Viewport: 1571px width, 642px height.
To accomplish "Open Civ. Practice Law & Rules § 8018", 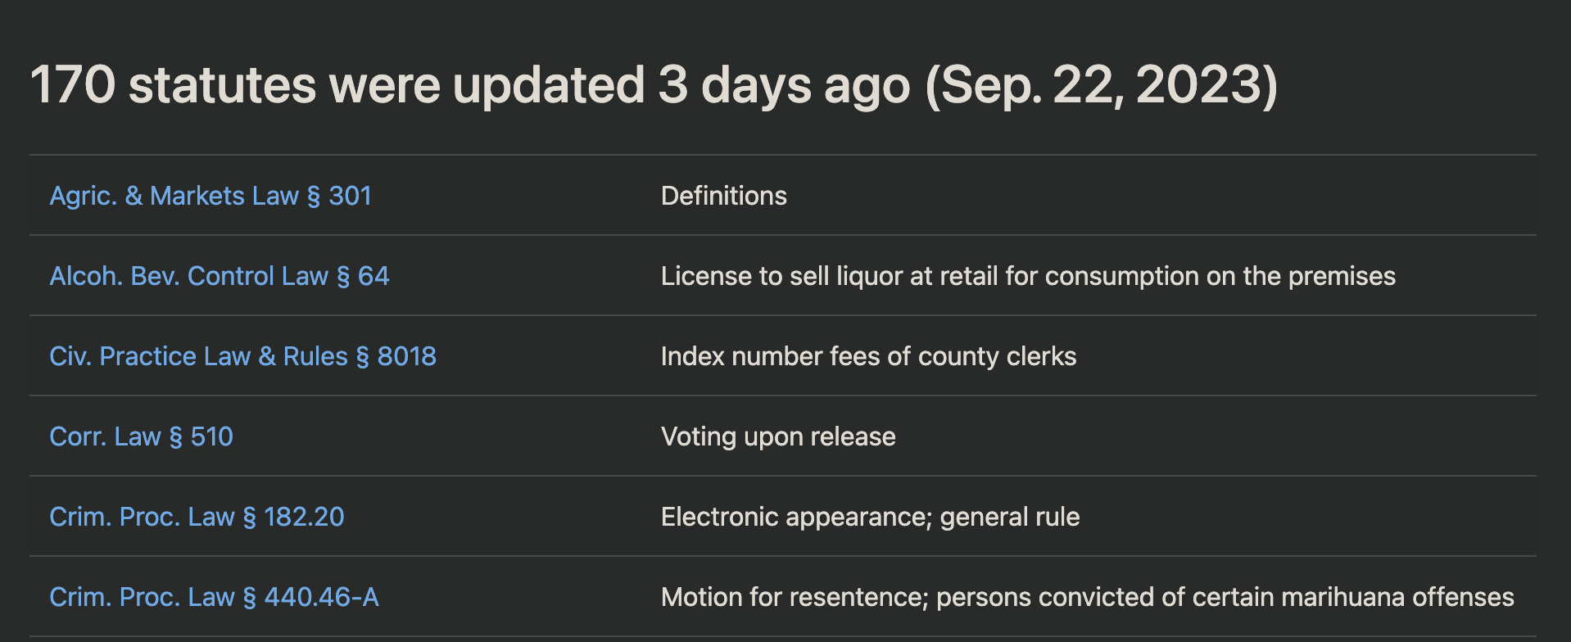I will point(242,356).
